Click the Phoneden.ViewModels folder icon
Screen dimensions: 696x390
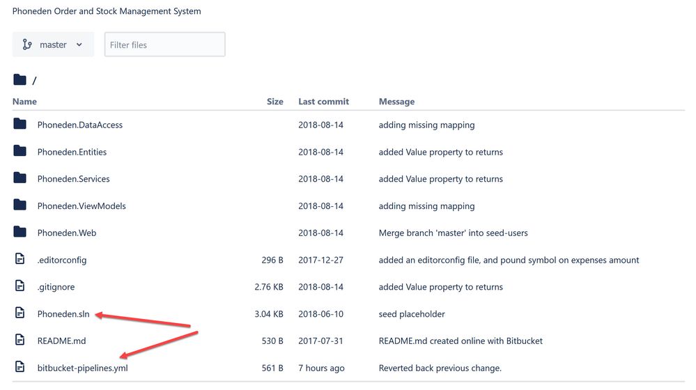point(20,205)
